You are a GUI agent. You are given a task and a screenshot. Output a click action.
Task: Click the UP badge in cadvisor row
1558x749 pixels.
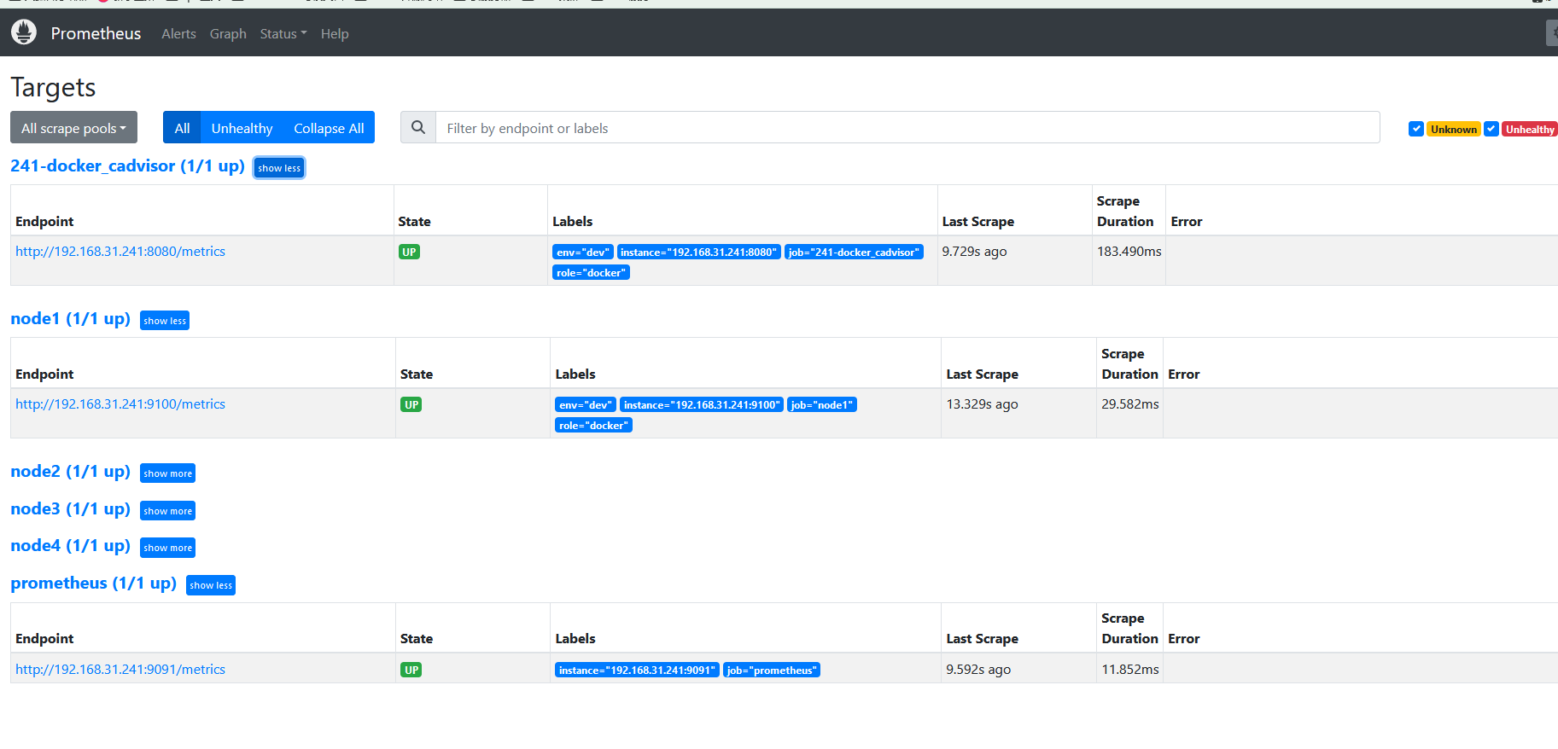410,253
